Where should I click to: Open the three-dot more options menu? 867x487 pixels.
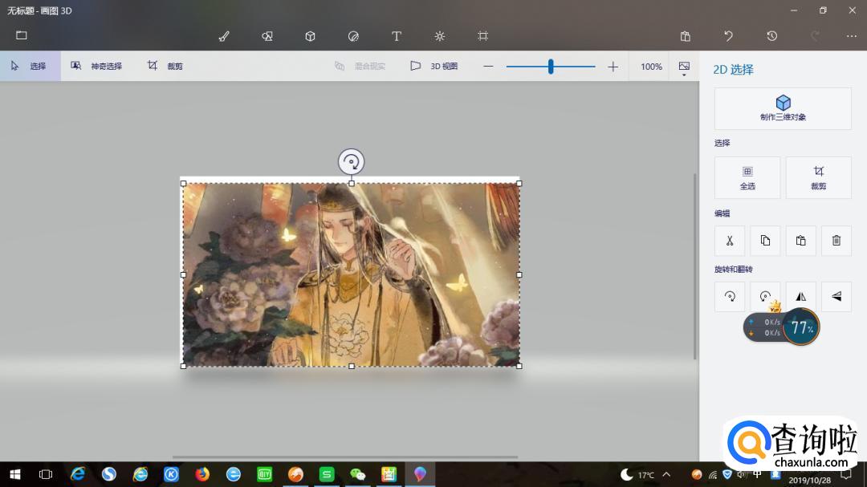pos(851,36)
